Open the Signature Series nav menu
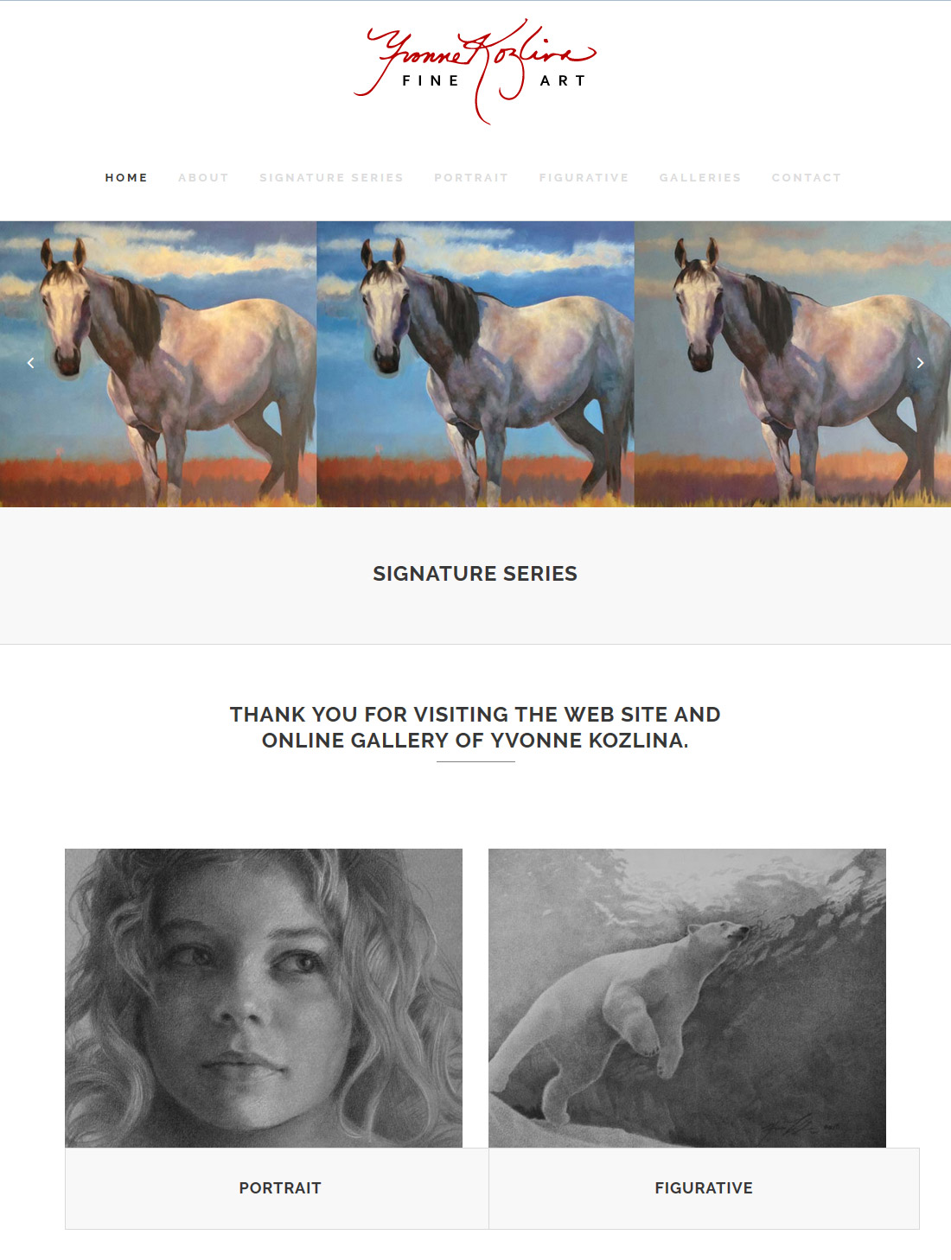The height and width of the screenshot is (1260, 951). pyautogui.click(x=331, y=177)
